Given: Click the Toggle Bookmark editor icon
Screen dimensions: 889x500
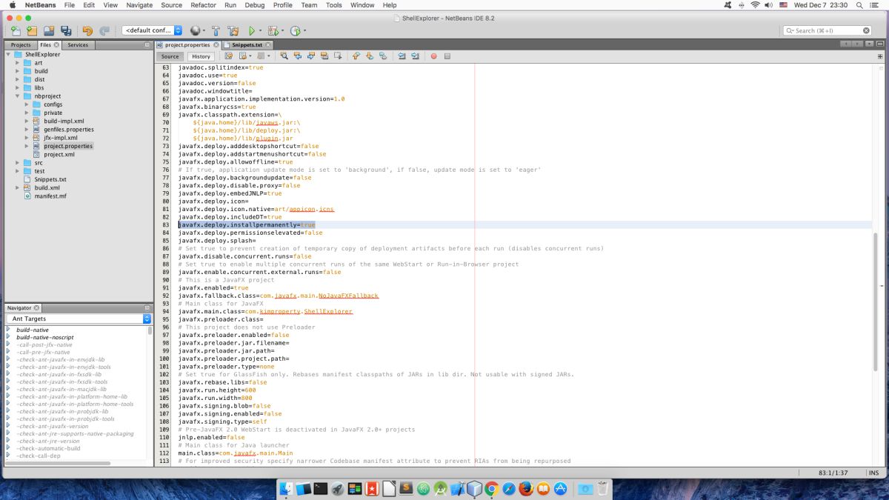Looking at the screenshot, I should [x=383, y=56].
